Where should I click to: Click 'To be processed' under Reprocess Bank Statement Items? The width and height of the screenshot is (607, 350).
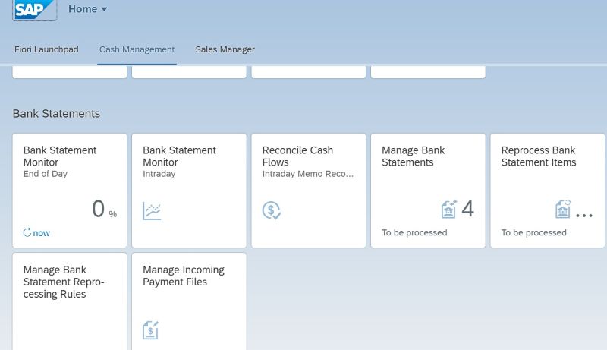tap(534, 232)
